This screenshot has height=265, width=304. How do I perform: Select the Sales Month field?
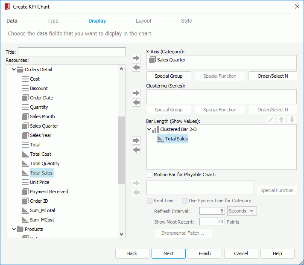coord(42,116)
